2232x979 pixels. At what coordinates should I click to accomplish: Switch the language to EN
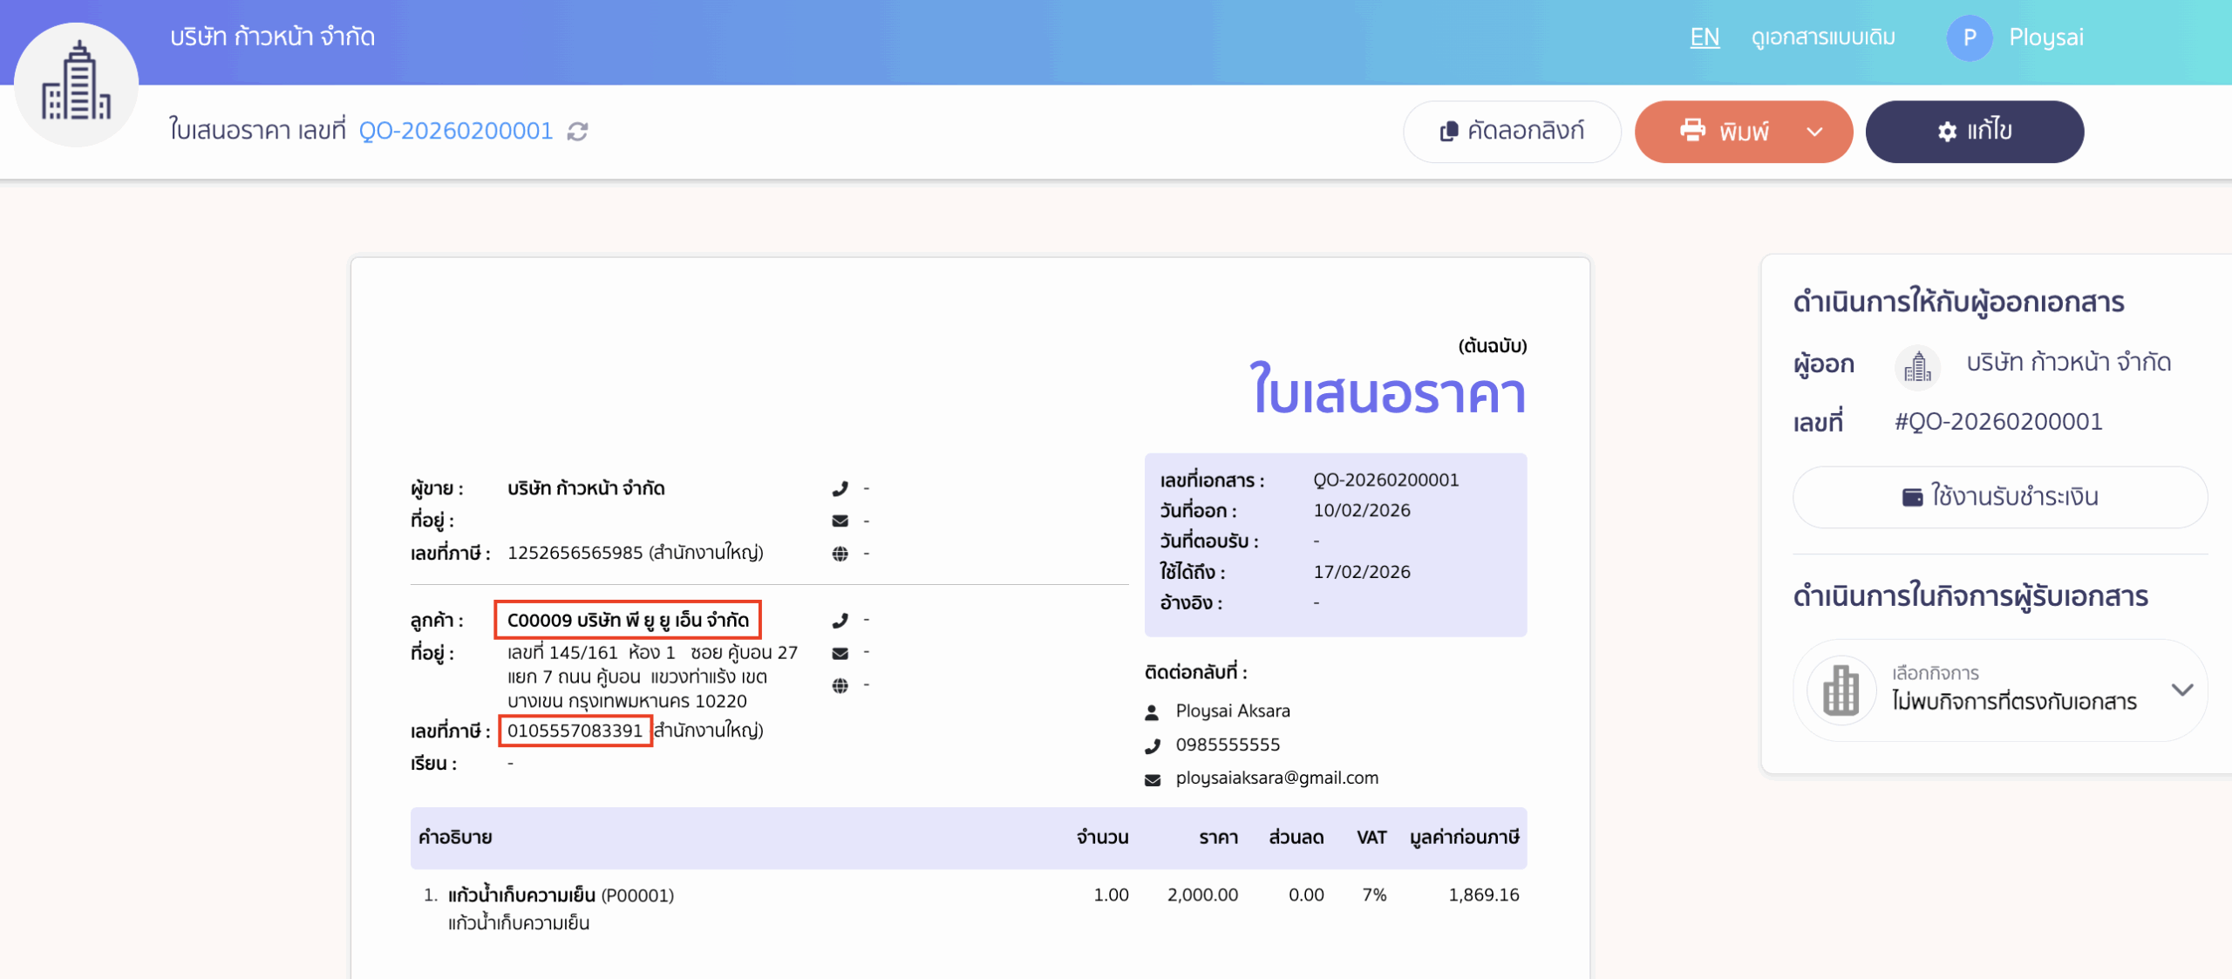[1704, 37]
